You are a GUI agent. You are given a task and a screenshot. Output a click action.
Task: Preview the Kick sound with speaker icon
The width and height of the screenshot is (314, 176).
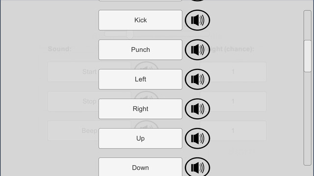197,20
